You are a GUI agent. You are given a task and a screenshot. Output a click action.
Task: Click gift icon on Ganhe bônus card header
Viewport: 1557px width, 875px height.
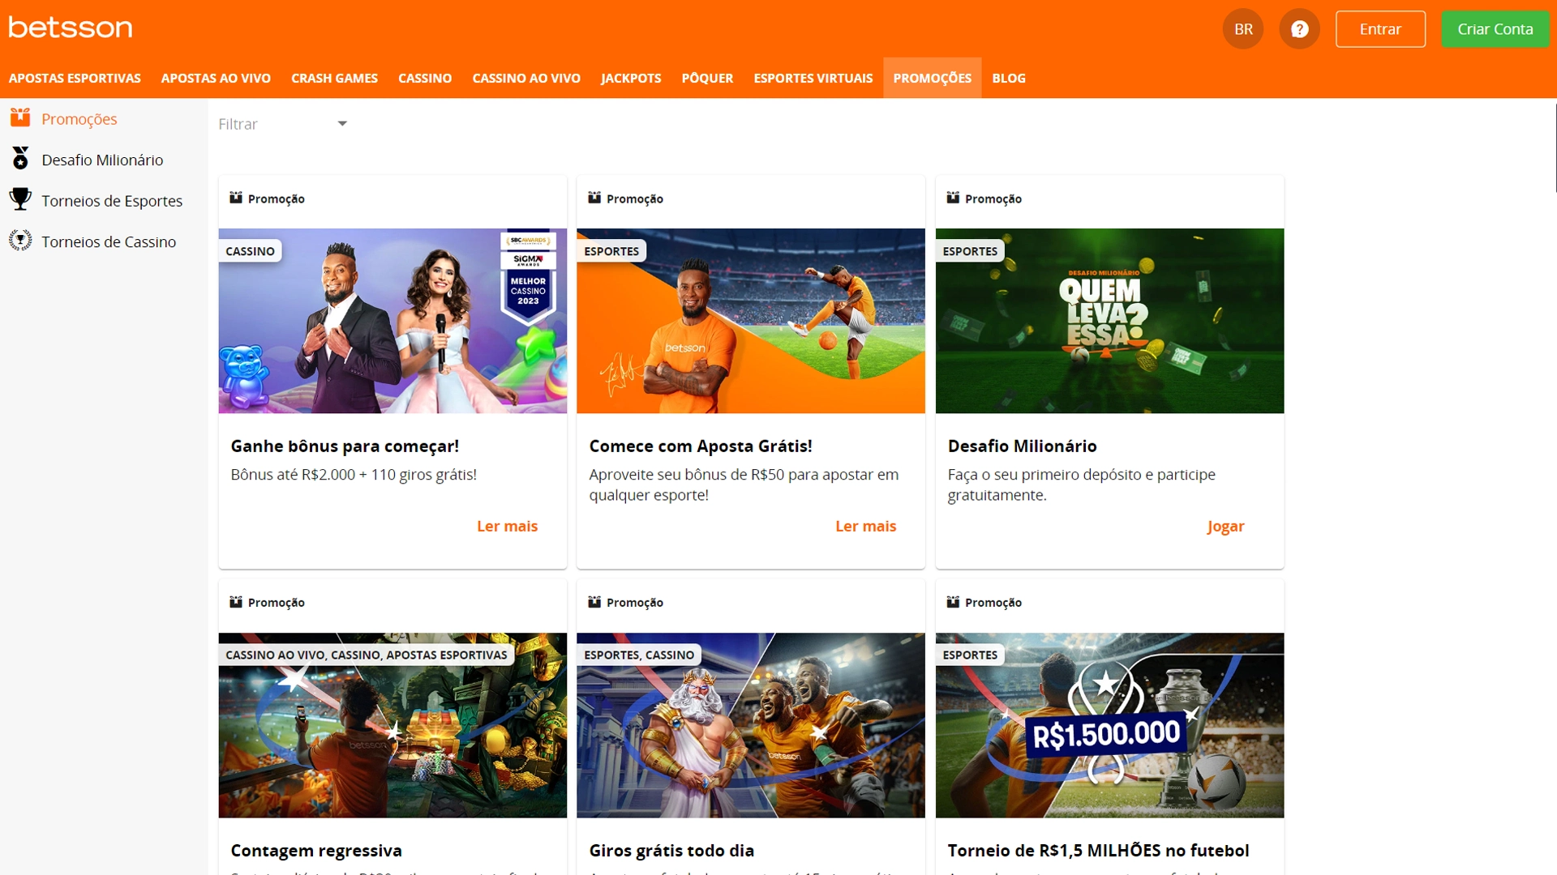236,198
